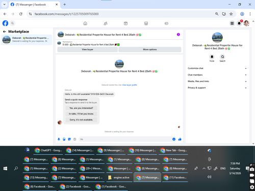Viewport: 255px width, 191px height.
Task: Switch to ChatGPT - Google taskbar window
Action: click(48, 150)
